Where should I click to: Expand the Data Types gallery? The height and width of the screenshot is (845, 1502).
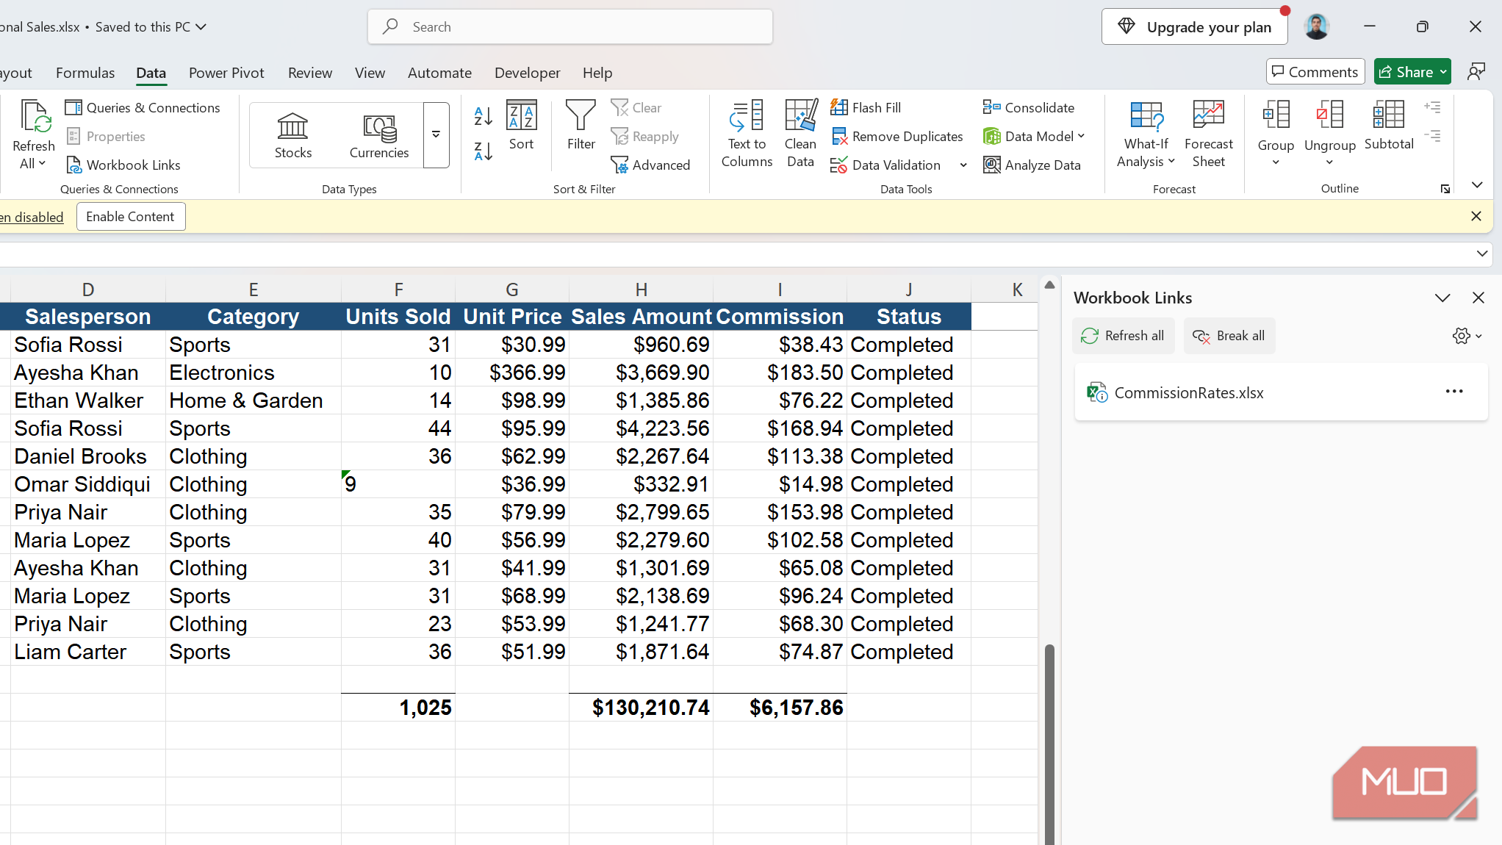click(436, 135)
